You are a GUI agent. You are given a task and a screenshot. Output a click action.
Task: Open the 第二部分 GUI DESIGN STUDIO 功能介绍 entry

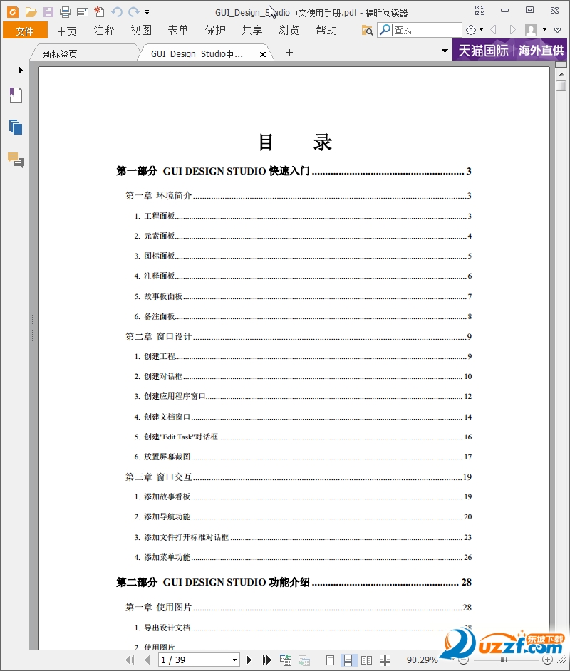coord(294,582)
